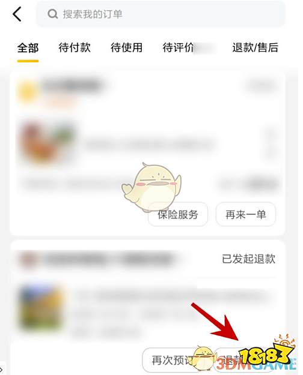Tap the 再次预订 button
The image size is (303, 375).
click(171, 359)
